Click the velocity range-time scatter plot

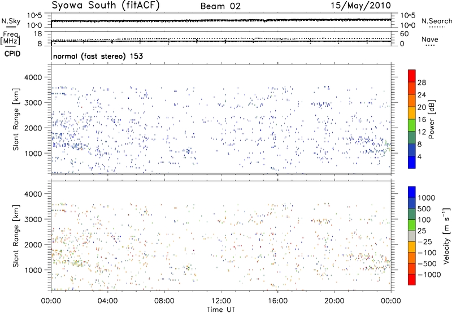221,236
